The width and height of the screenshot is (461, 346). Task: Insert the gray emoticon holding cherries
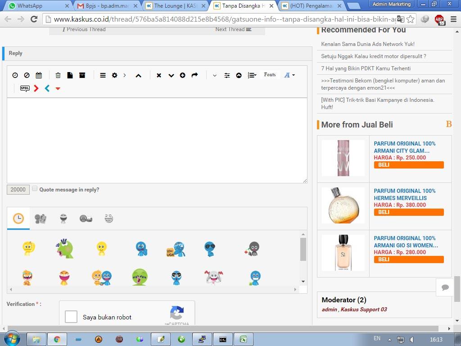point(252,249)
